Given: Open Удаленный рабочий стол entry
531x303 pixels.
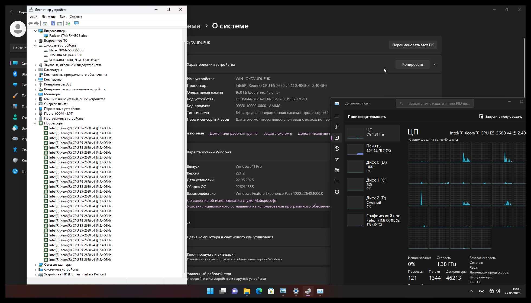Looking at the screenshot, I should [x=258, y=276].
